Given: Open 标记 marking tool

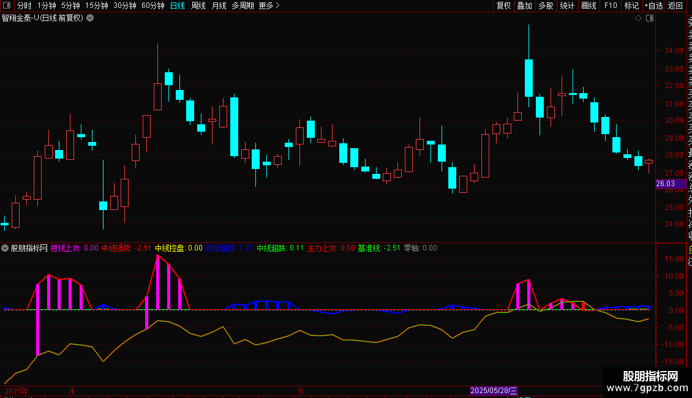Looking at the screenshot, I should coord(631,6).
